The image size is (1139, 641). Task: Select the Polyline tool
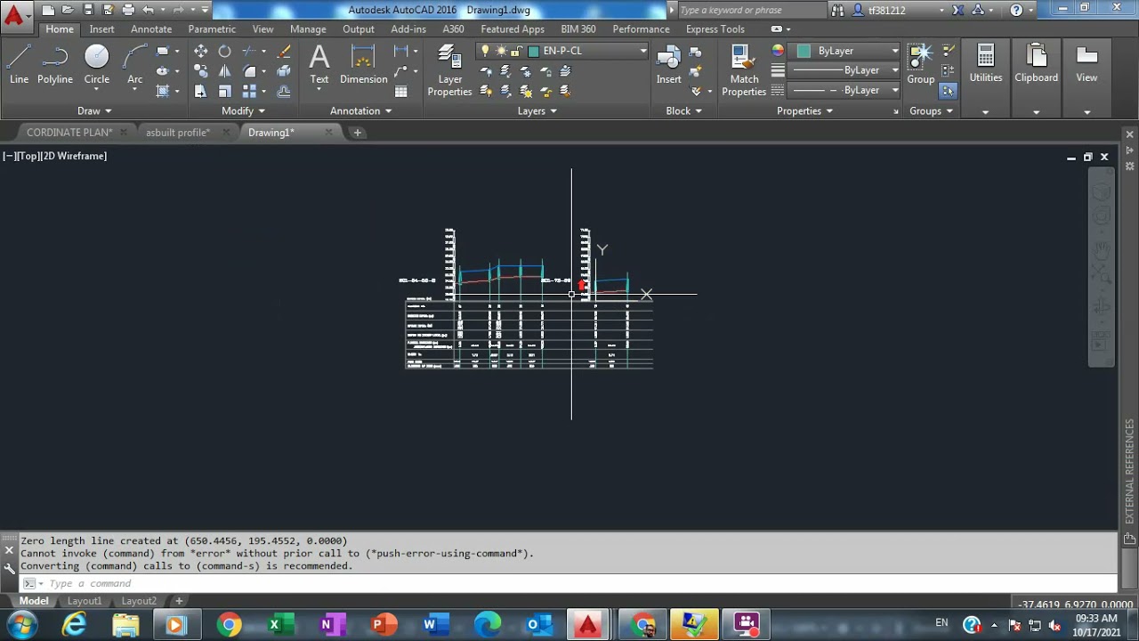click(55, 66)
